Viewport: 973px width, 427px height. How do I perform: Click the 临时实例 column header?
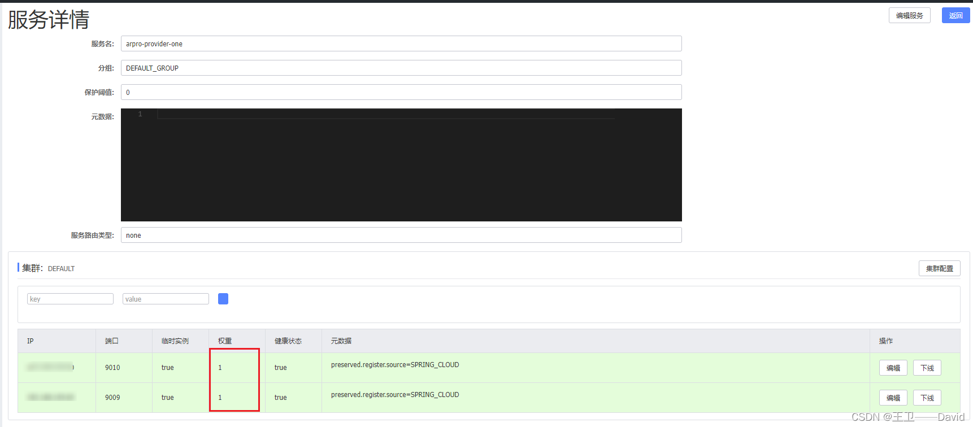click(x=175, y=341)
